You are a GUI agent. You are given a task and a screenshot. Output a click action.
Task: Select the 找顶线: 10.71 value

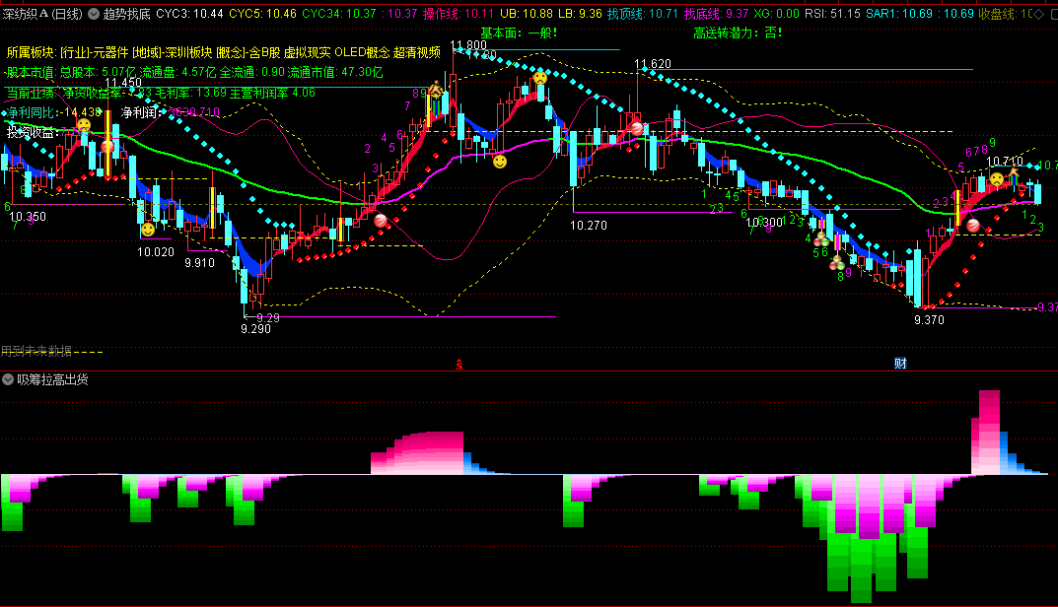642,14
